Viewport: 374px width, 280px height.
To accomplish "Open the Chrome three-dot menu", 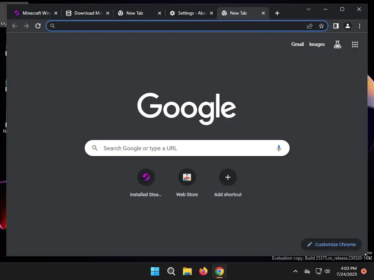I will (359, 26).
